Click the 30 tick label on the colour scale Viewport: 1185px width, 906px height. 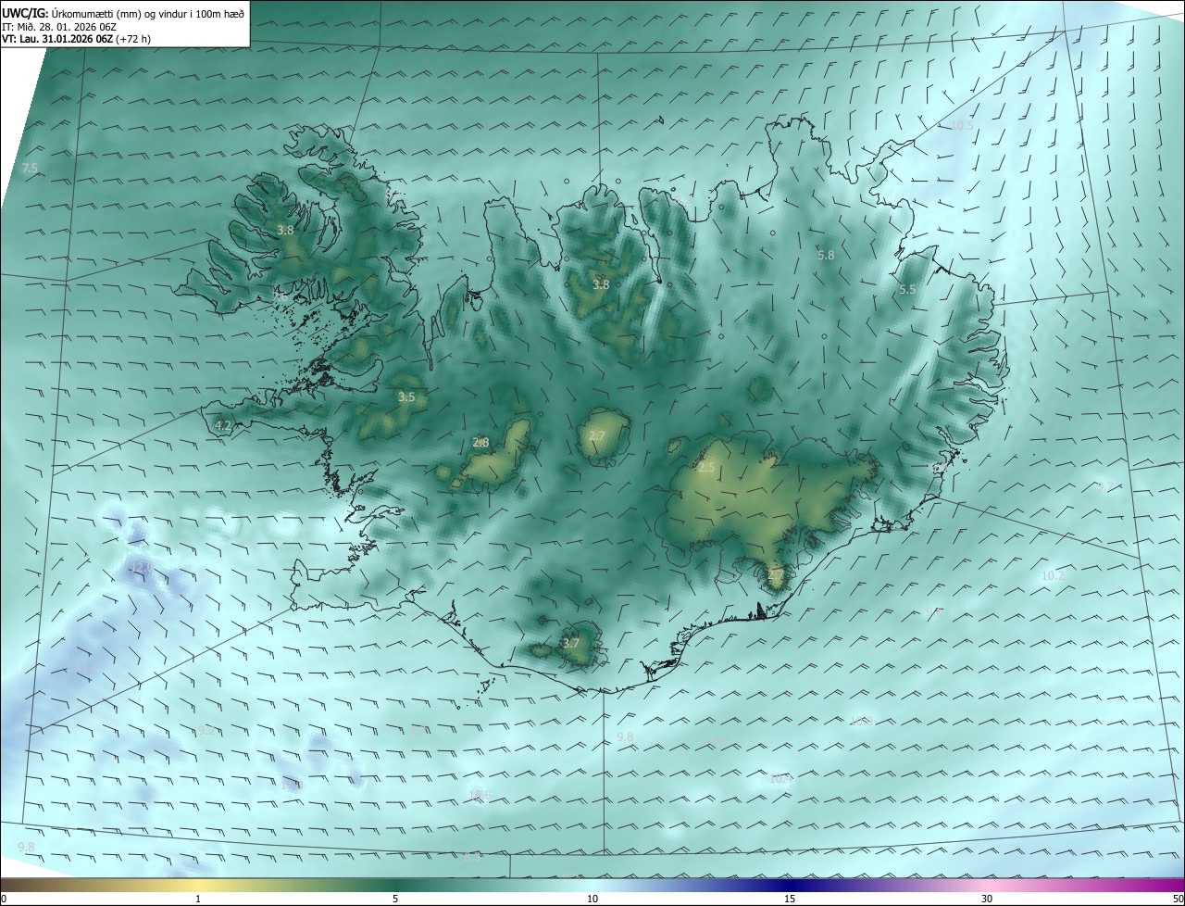987,899
